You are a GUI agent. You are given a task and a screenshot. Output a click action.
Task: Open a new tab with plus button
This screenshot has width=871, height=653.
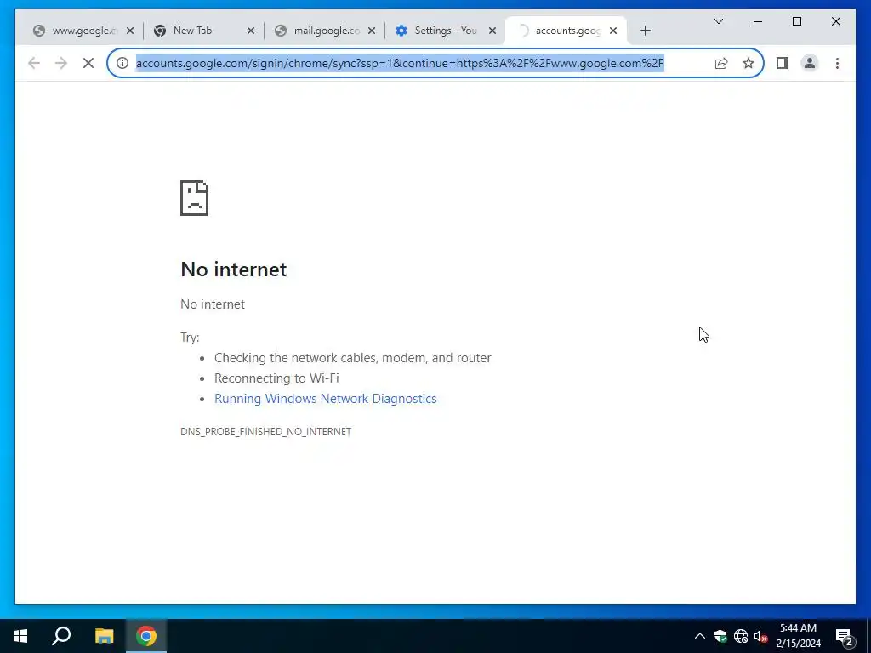click(x=645, y=31)
